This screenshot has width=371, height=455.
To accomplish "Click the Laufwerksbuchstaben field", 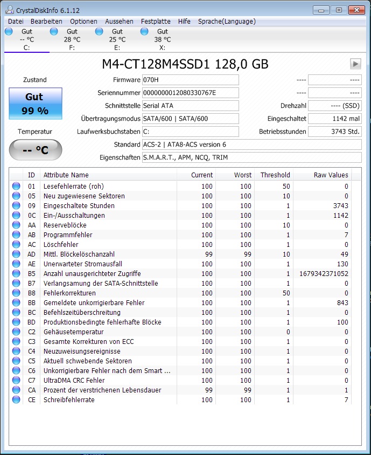I will [x=191, y=132].
